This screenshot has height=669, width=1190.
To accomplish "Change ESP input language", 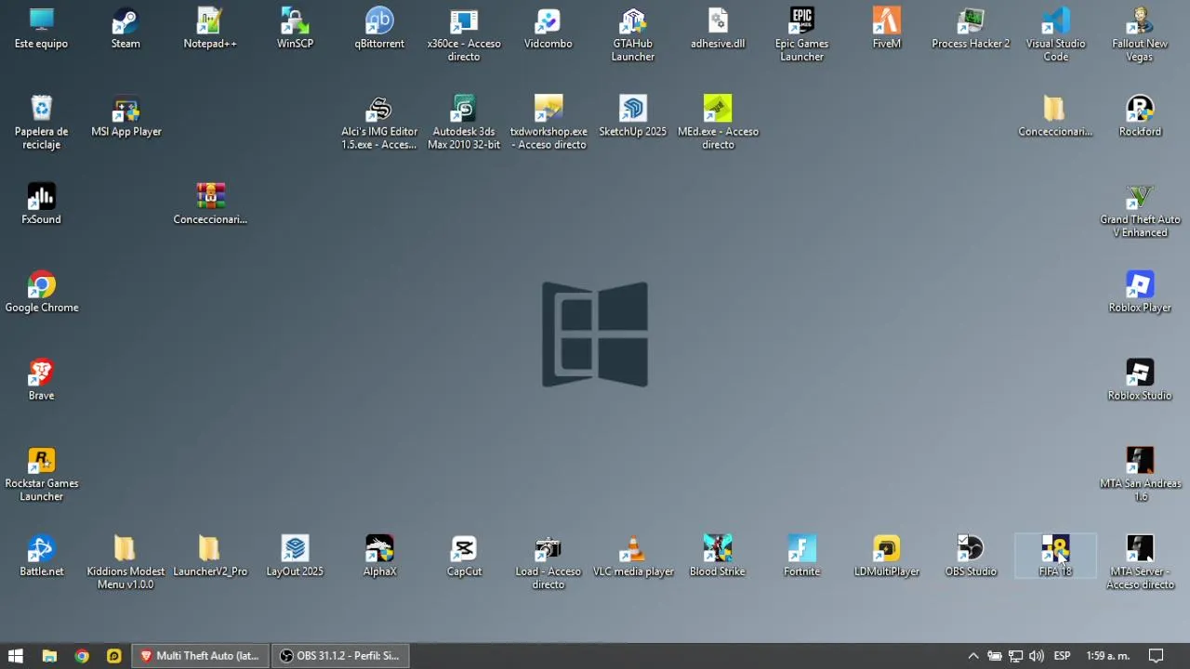I will click(x=1062, y=656).
